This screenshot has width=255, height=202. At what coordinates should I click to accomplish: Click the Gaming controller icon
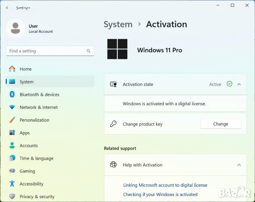click(12, 171)
